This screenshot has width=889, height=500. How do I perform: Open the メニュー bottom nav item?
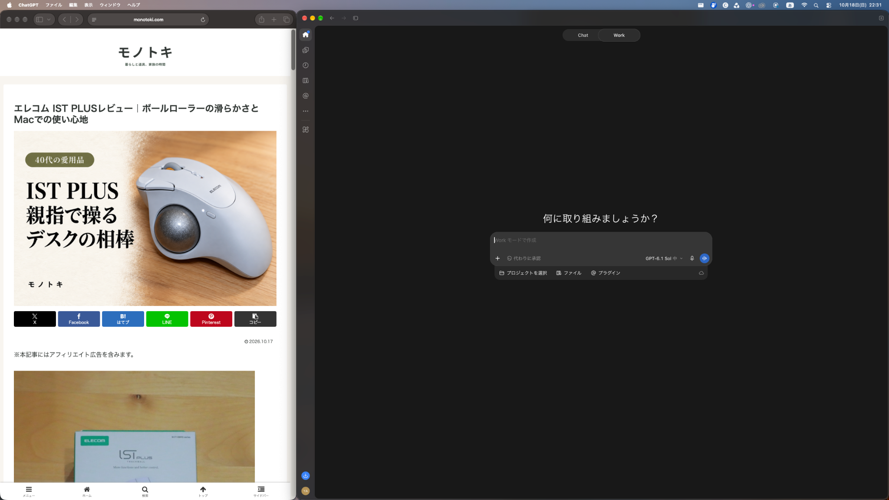[x=29, y=492]
